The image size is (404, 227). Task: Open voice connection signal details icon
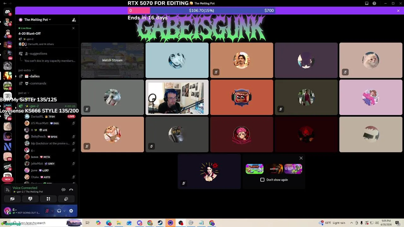(x=8, y=190)
